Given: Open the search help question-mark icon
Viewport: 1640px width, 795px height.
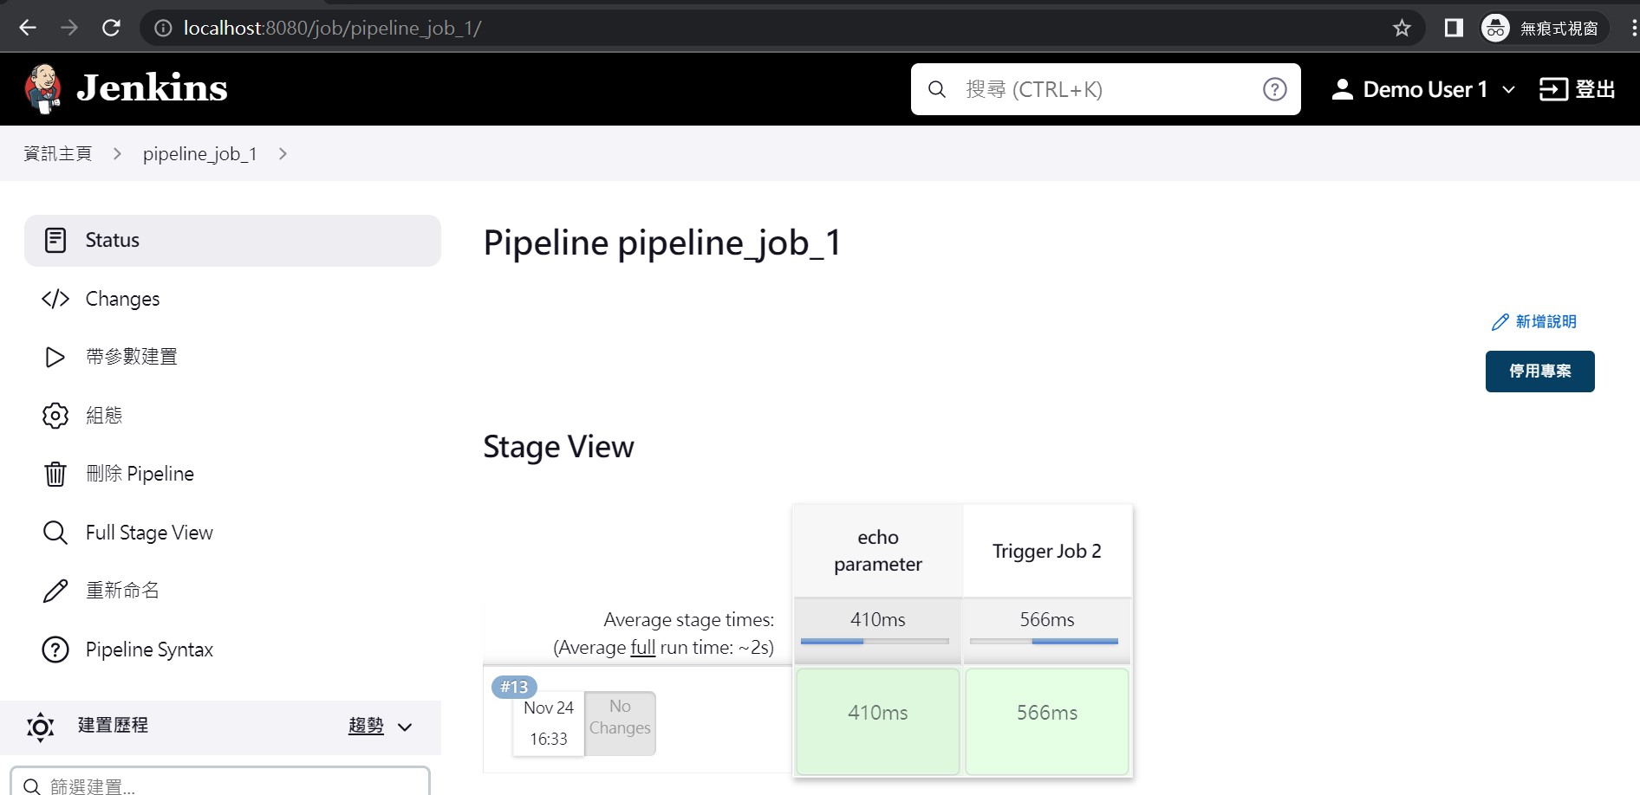Looking at the screenshot, I should pos(1274,89).
